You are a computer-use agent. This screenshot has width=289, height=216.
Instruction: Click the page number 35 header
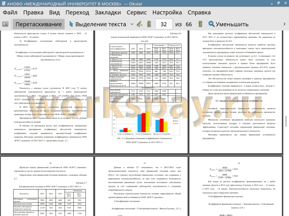pyautogui.click(x=145, y=163)
